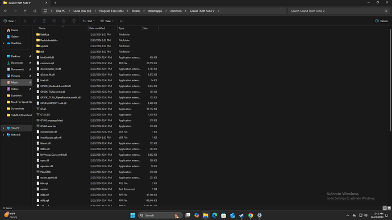The height and width of the screenshot is (220, 392).
Task: Select the PlayGTAV application icon
Action: [x=38, y=172]
